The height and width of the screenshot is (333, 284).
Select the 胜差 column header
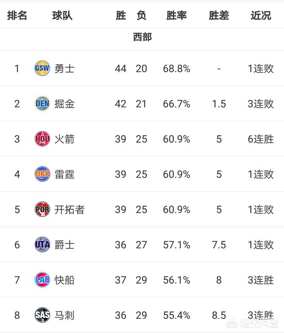coord(219,15)
